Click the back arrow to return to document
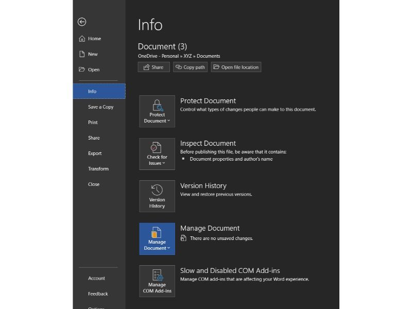The width and height of the screenshot is (412, 309). click(x=82, y=22)
